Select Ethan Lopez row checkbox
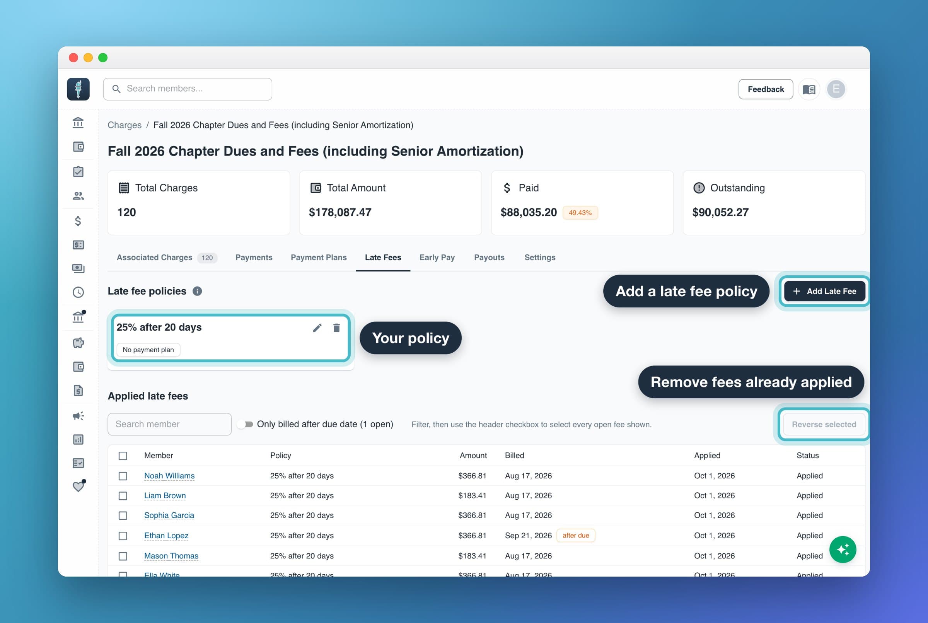This screenshot has height=623, width=928. coord(123,536)
